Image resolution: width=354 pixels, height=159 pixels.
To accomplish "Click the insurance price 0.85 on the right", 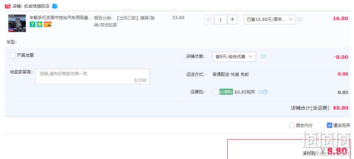I will (343, 93).
